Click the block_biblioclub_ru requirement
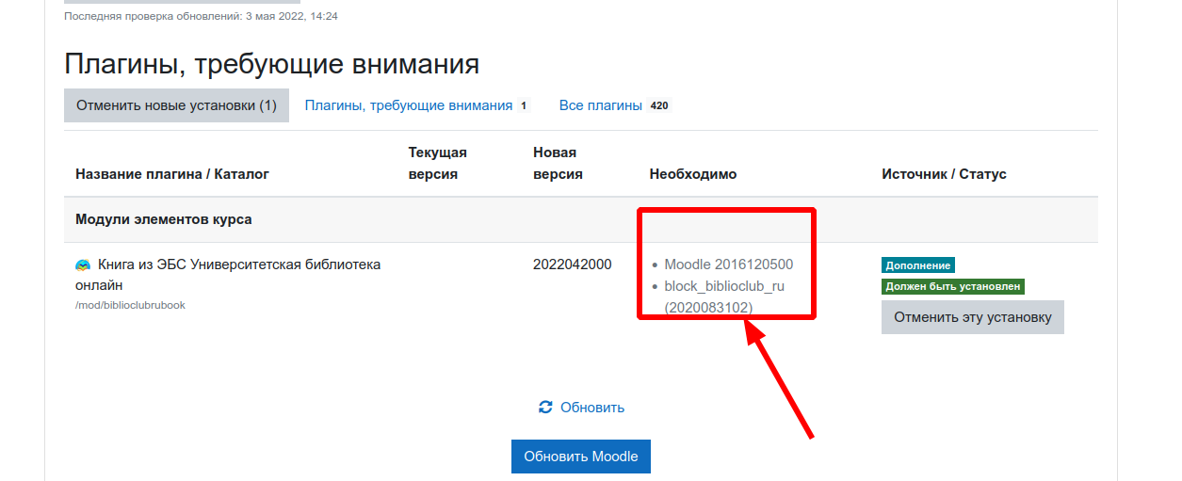 pyautogui.click(x=724, y=297)
